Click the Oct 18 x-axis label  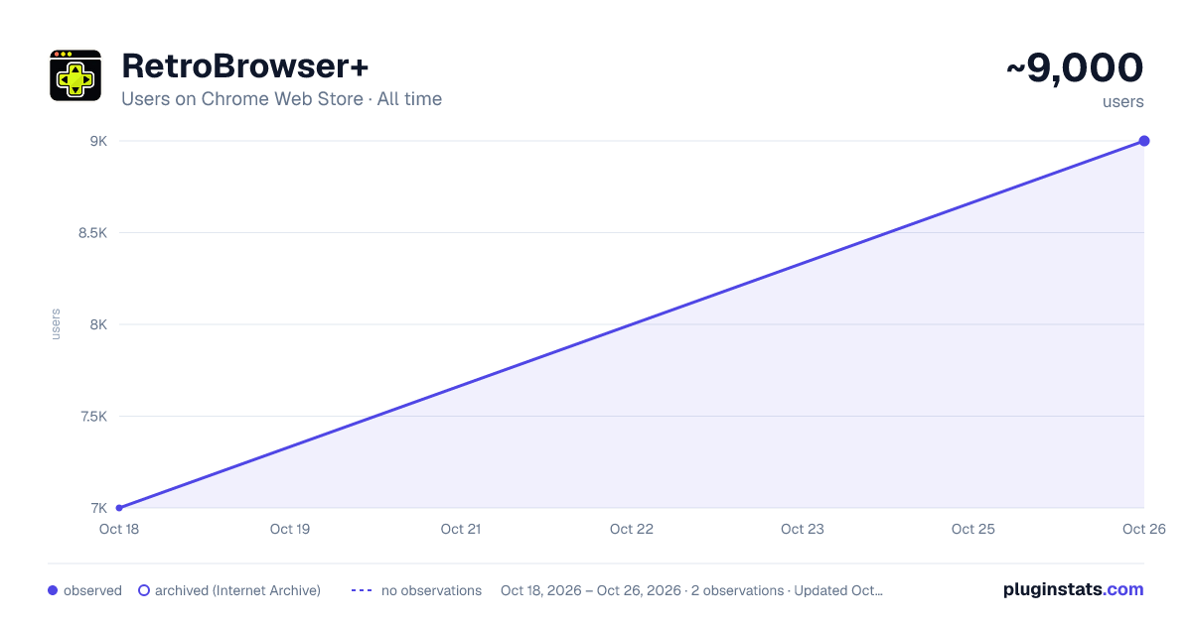(x=119, y=529)
